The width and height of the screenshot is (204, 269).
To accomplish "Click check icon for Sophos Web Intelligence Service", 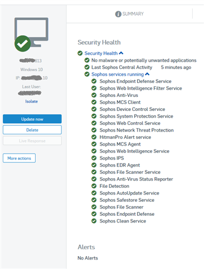I will coord(94,151).
